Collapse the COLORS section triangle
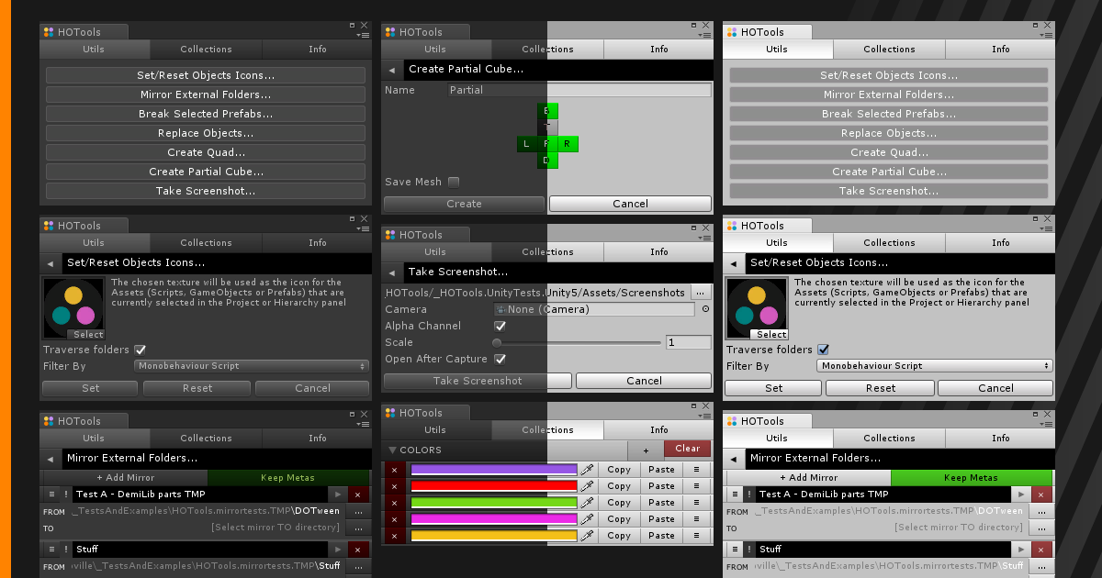 [392, 450]
